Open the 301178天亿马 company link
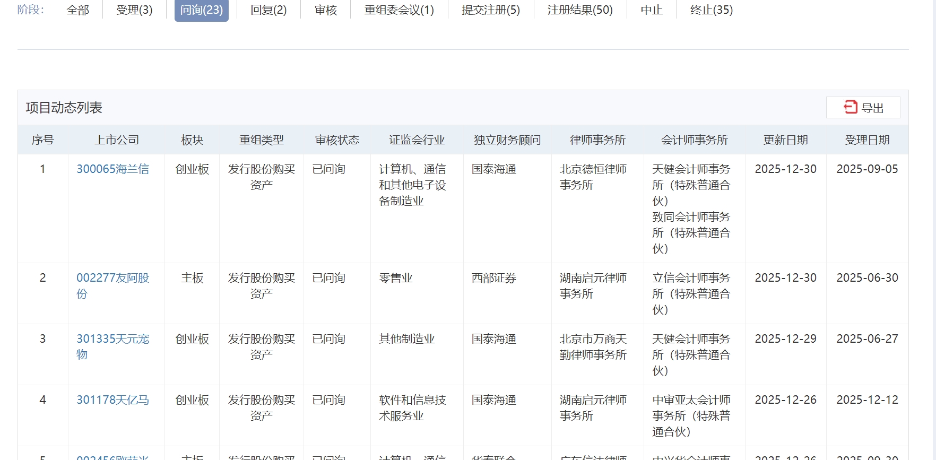The width and height of the screenshot is (936, 460). click(112, 400)
